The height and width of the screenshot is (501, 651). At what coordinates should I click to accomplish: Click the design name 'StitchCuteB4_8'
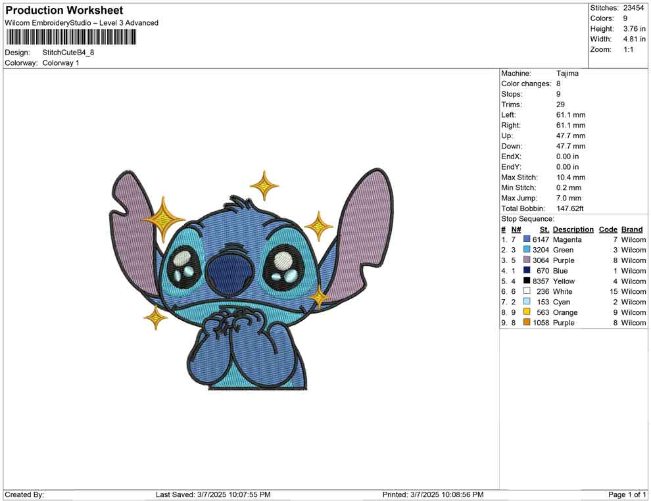click(68, 53)
